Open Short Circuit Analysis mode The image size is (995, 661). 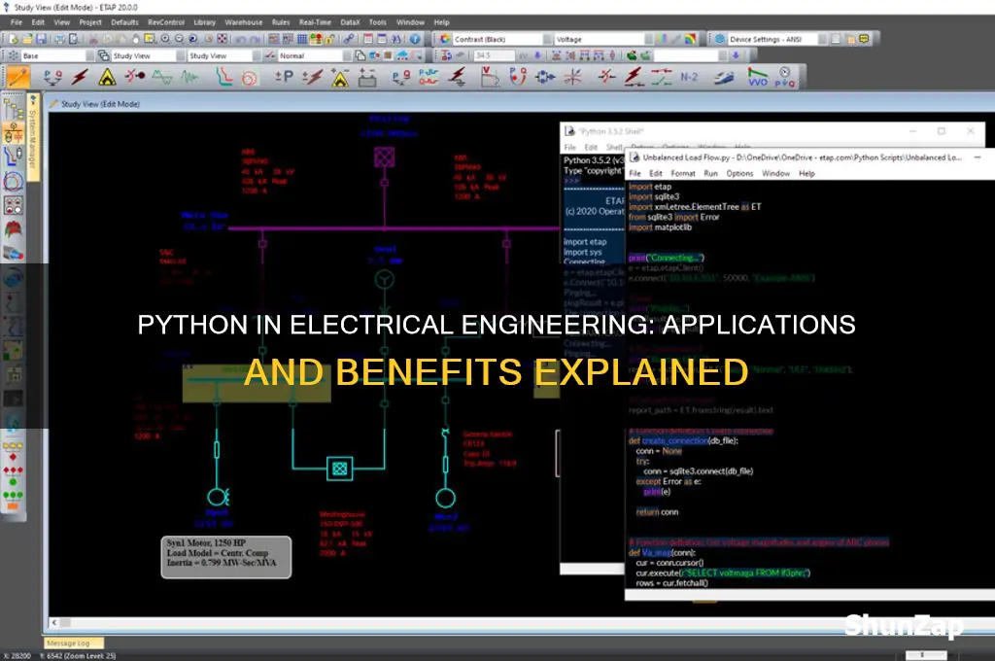tap(80, 78)
